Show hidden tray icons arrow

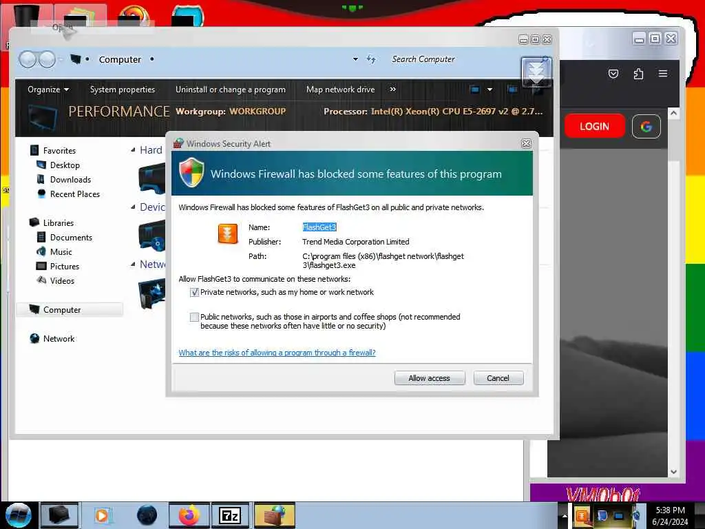tap(565, 515)
